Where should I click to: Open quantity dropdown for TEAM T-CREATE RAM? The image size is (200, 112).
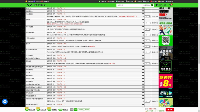148,29
